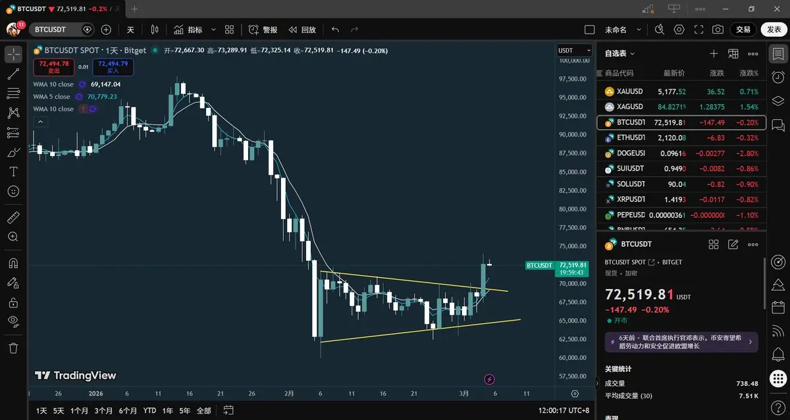Open candlestick chart style selector
This screenshot has width=790, height=420.
tap(155, 30)
